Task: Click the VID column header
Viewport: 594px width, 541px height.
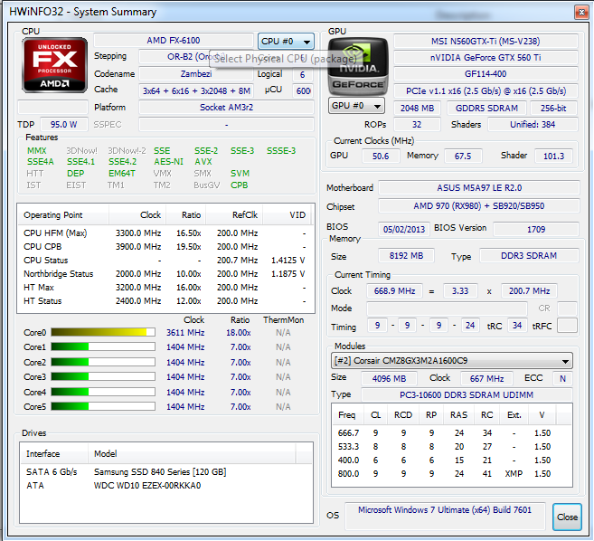Action: [x=287, y=215]
